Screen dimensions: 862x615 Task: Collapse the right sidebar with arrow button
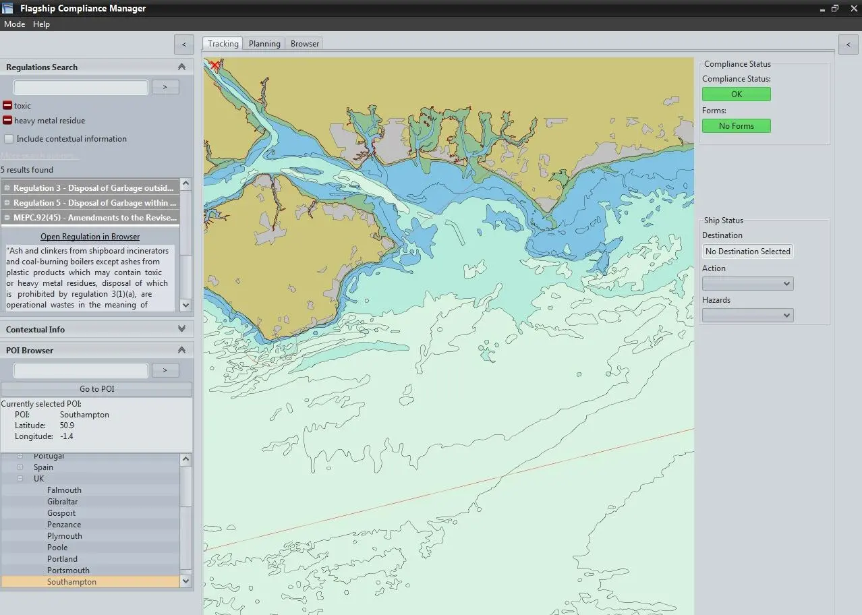849,45
